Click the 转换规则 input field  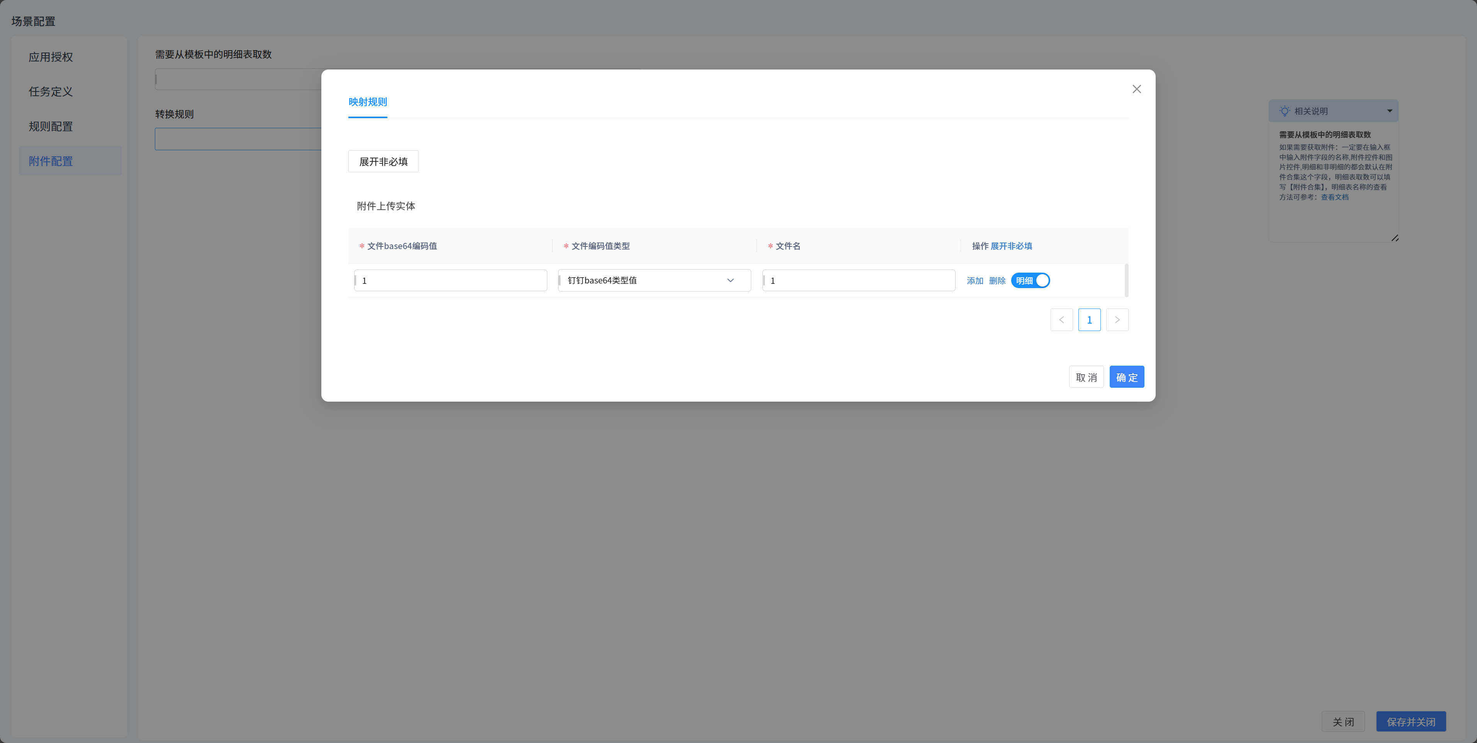(x=238, y=139)
